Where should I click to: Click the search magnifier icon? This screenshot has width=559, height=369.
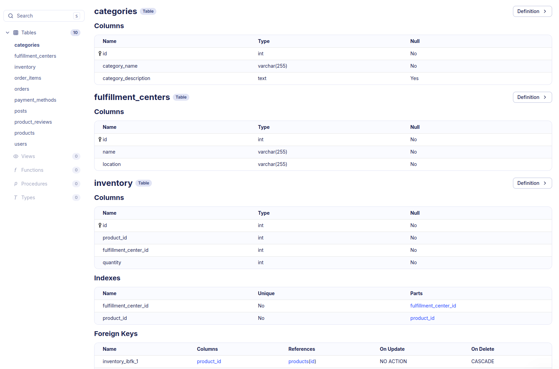click(11, 16)
